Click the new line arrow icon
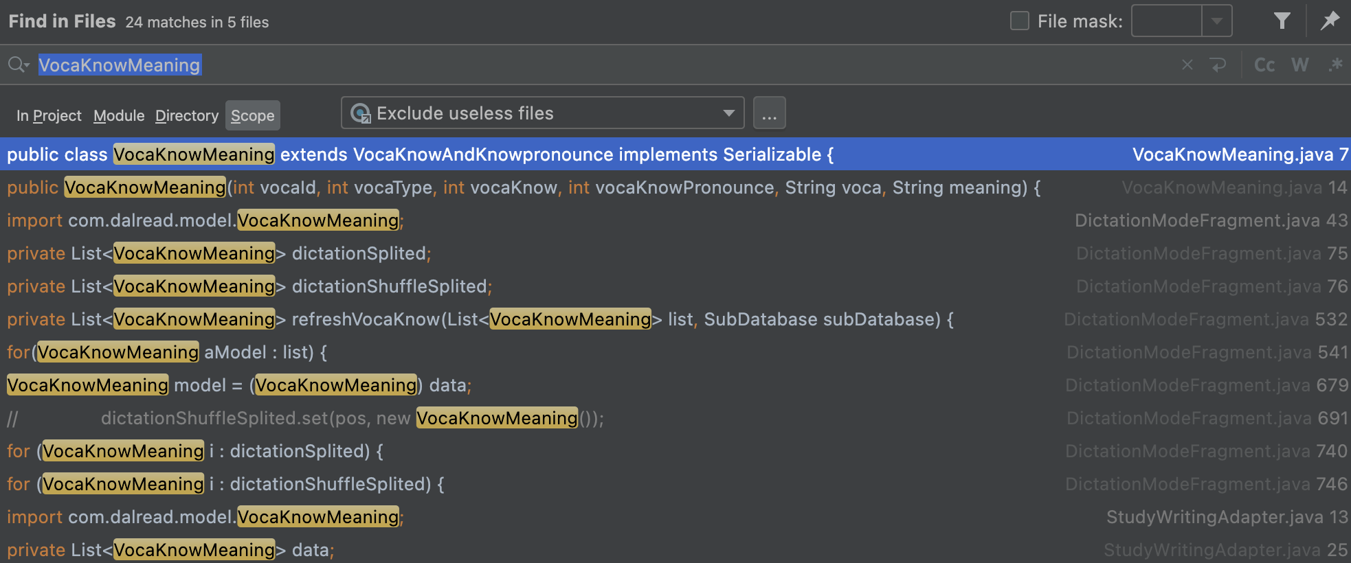1351x563 pixels. (x=1218, y=65)
